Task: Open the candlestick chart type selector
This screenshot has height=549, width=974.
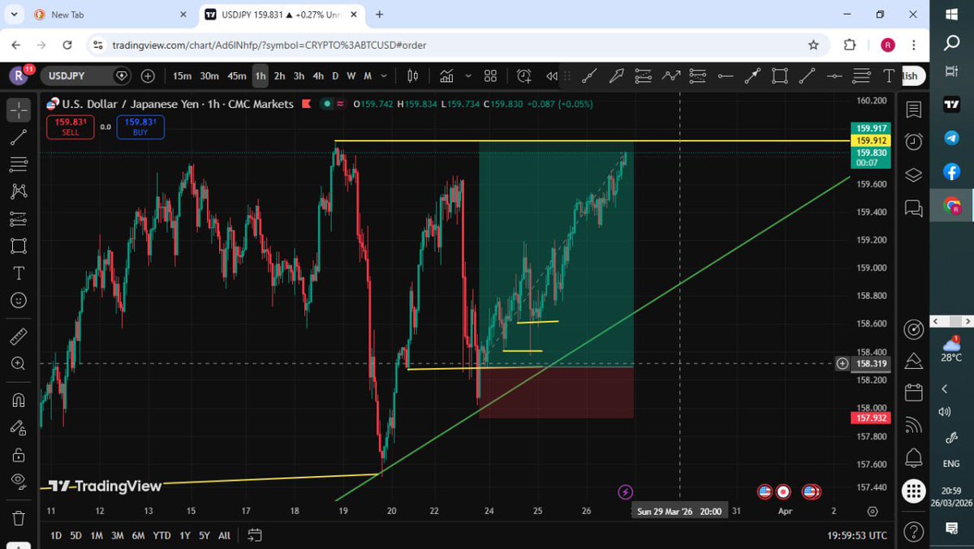Action: pyautogui.click(x=412, y=75)
